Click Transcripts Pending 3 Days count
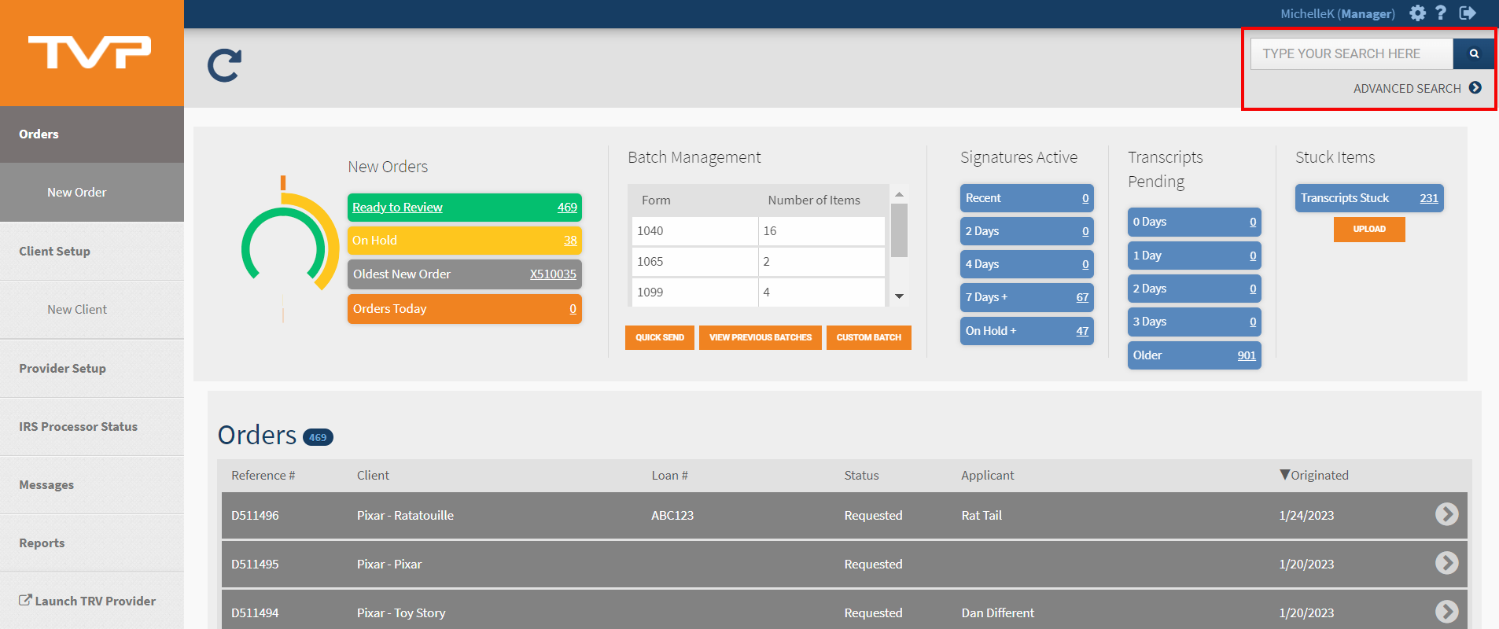This screenshot has height=629, width=1499. pyautogui.click(x=1253, y=322)
